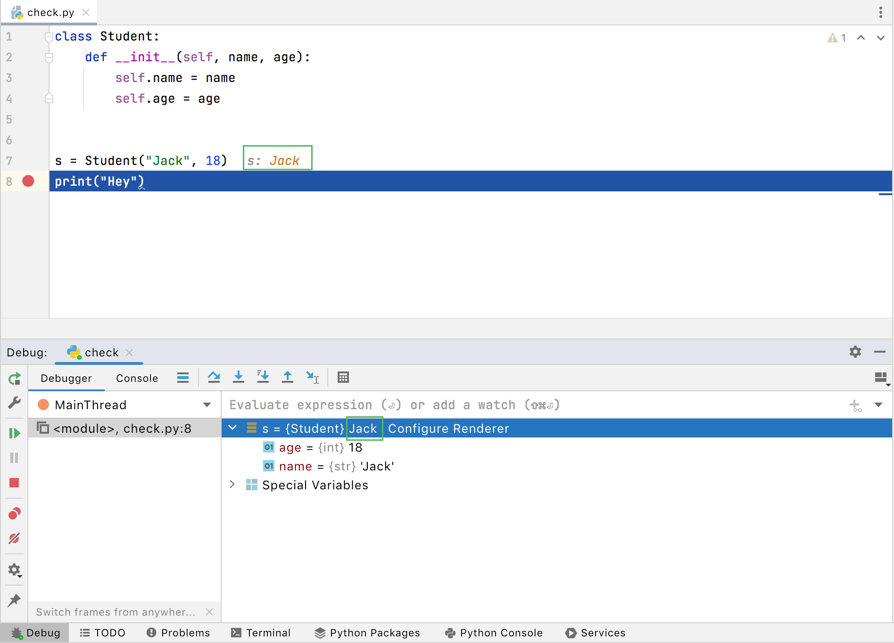Select the Python Packages tab

pos(367,633)
